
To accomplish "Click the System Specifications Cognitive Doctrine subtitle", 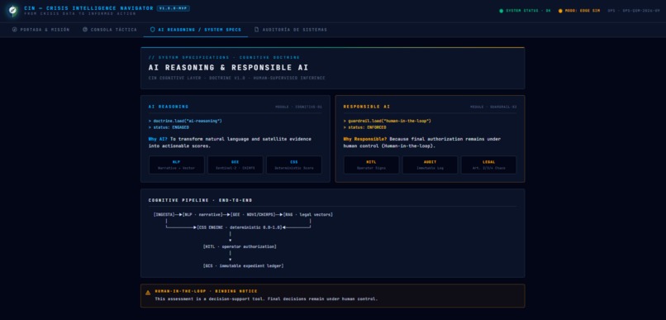I will click(x=224, y=57).
